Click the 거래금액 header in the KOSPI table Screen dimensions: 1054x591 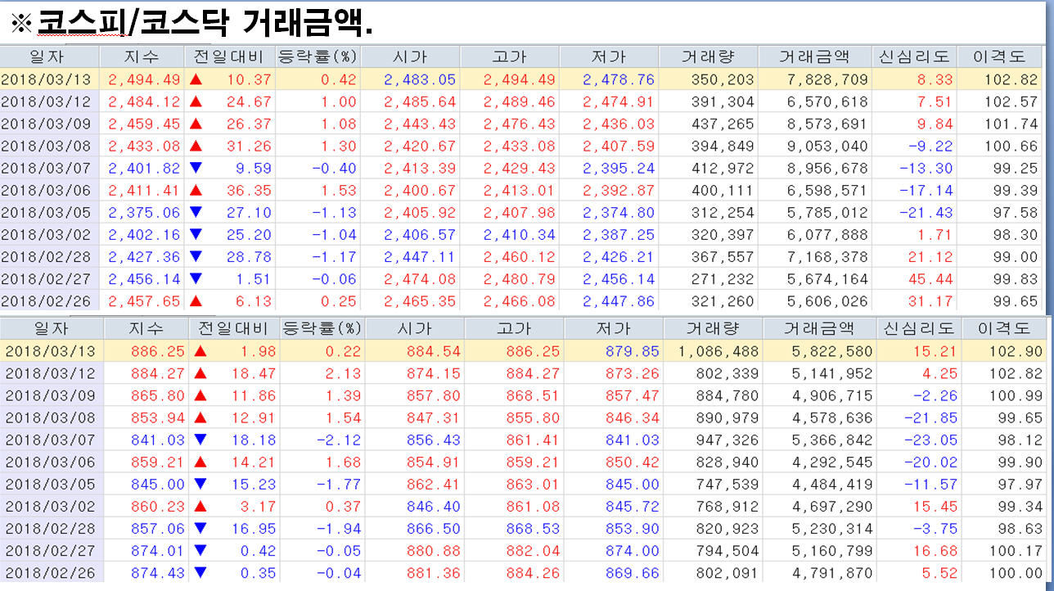[813, 56]
